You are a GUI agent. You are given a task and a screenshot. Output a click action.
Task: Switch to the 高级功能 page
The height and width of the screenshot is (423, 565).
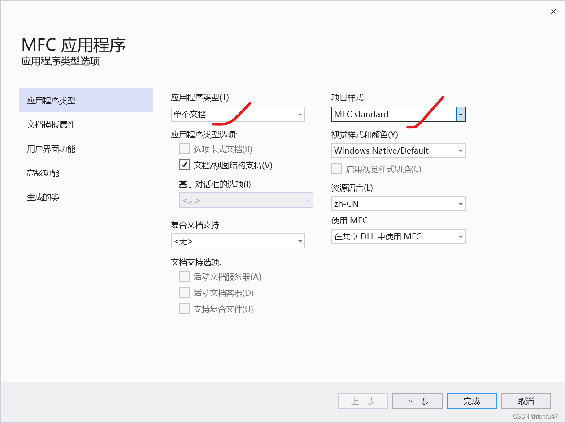(86, 173)
